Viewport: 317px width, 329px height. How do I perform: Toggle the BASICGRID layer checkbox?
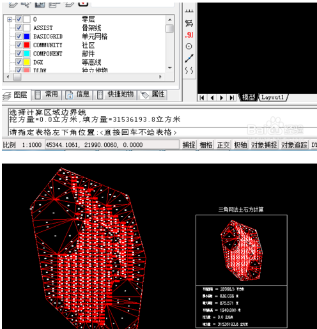coord(19,36)
